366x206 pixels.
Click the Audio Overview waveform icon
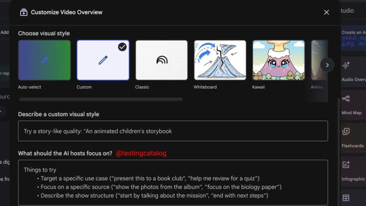pos(346,66)
